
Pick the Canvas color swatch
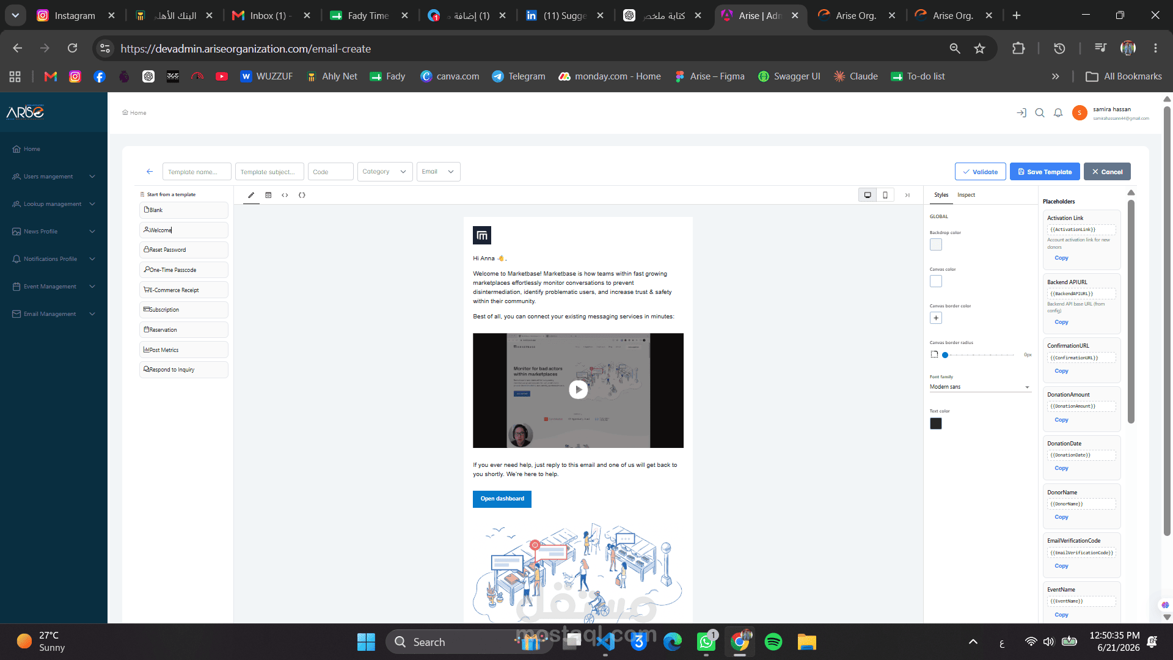[x=936, y=281]
